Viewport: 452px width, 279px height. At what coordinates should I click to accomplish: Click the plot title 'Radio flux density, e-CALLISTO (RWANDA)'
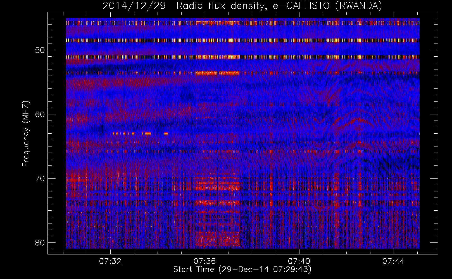tap(279, 6)
